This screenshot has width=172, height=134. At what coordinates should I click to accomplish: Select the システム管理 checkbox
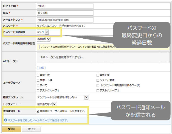click(98, 80)
